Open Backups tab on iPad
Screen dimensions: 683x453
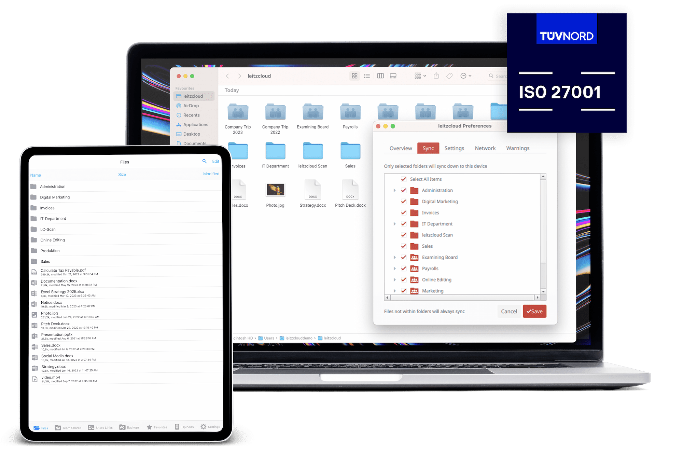(129, 427)
